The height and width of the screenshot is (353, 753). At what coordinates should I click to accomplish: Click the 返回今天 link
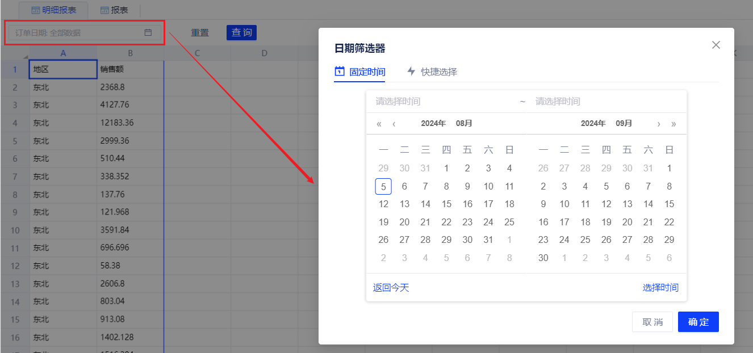[x=391, y=288]
